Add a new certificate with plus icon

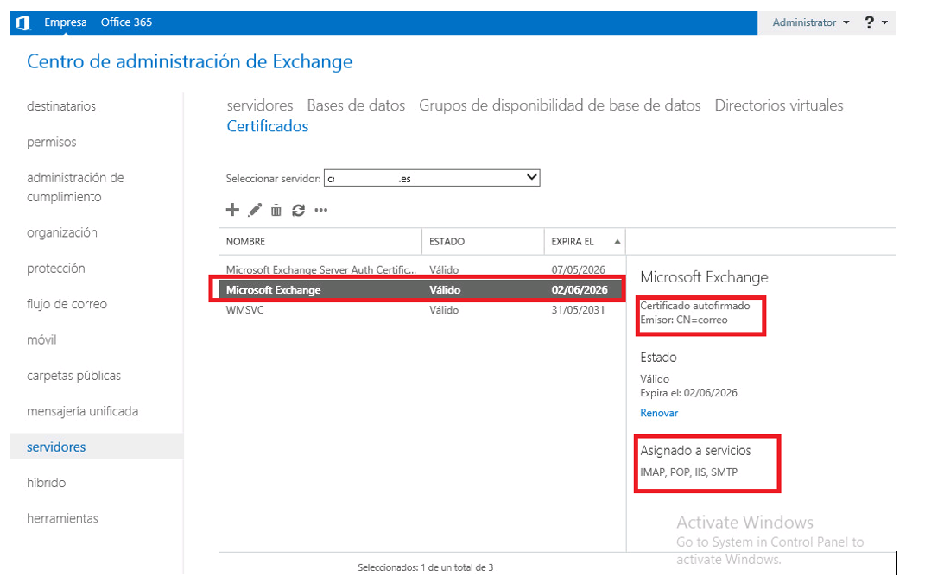[x=232, y=210]
